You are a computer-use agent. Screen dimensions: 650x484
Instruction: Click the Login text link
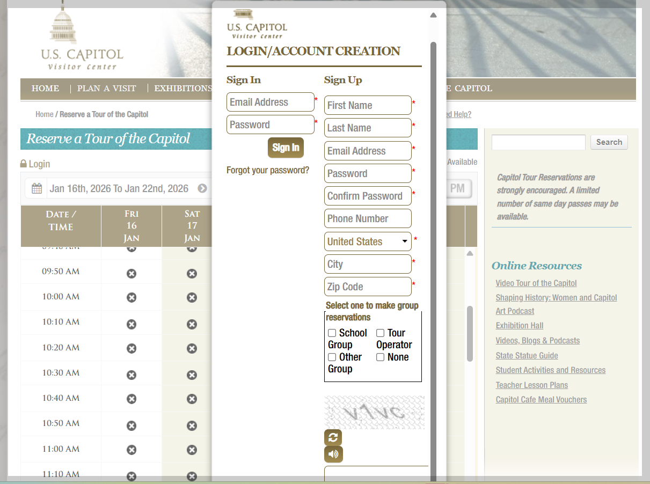(x=39, y=164)
